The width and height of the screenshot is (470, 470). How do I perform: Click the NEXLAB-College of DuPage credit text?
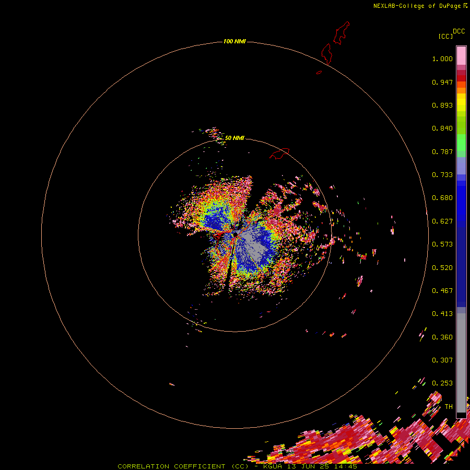point(417,6)
